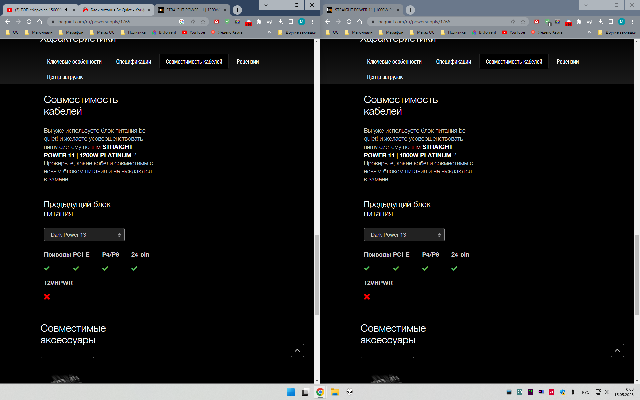Toggle side panel icon in right window
Screen dimensions: 640x400
click(611, 22)
